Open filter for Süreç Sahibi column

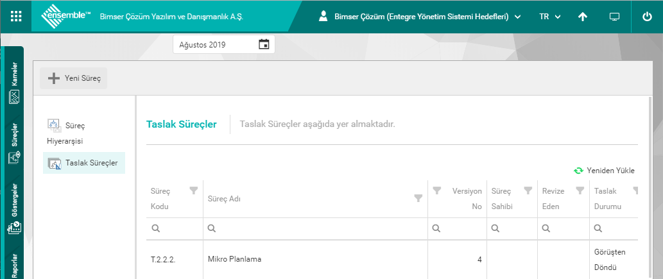(528, 190)
